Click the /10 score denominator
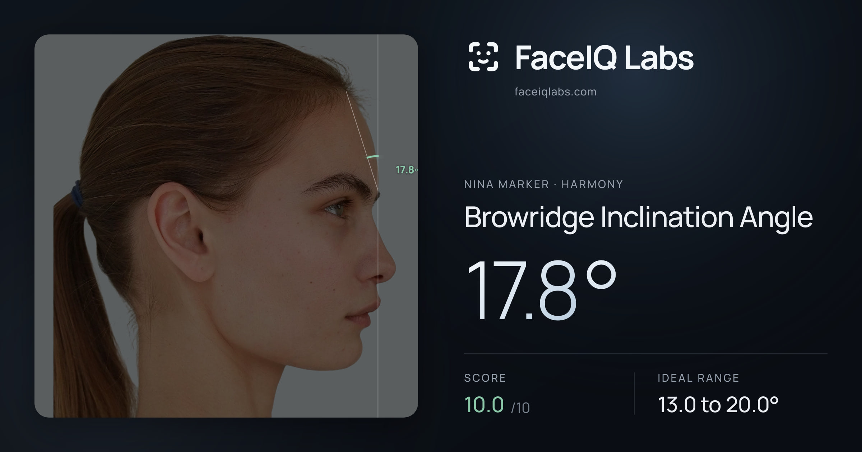 (520, 408)
